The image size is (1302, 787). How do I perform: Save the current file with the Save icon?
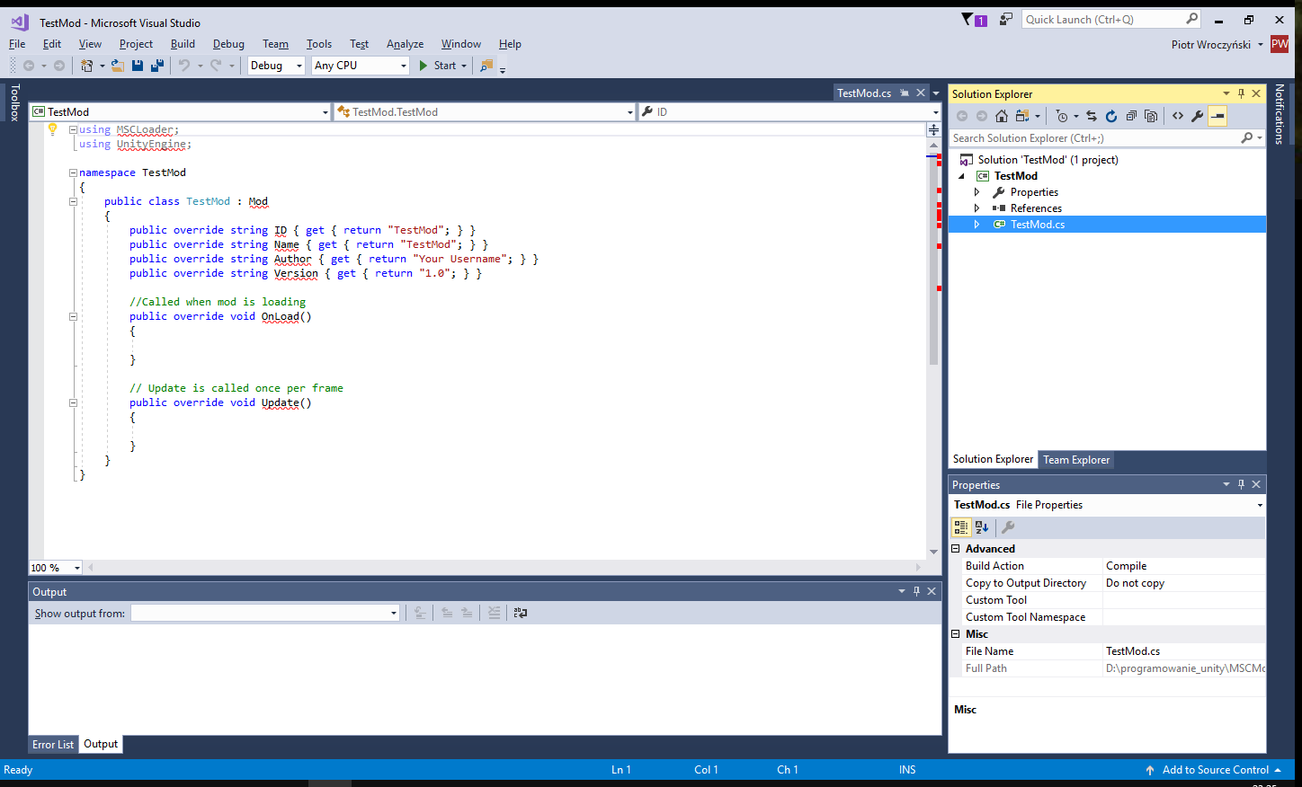coord(138,66)
